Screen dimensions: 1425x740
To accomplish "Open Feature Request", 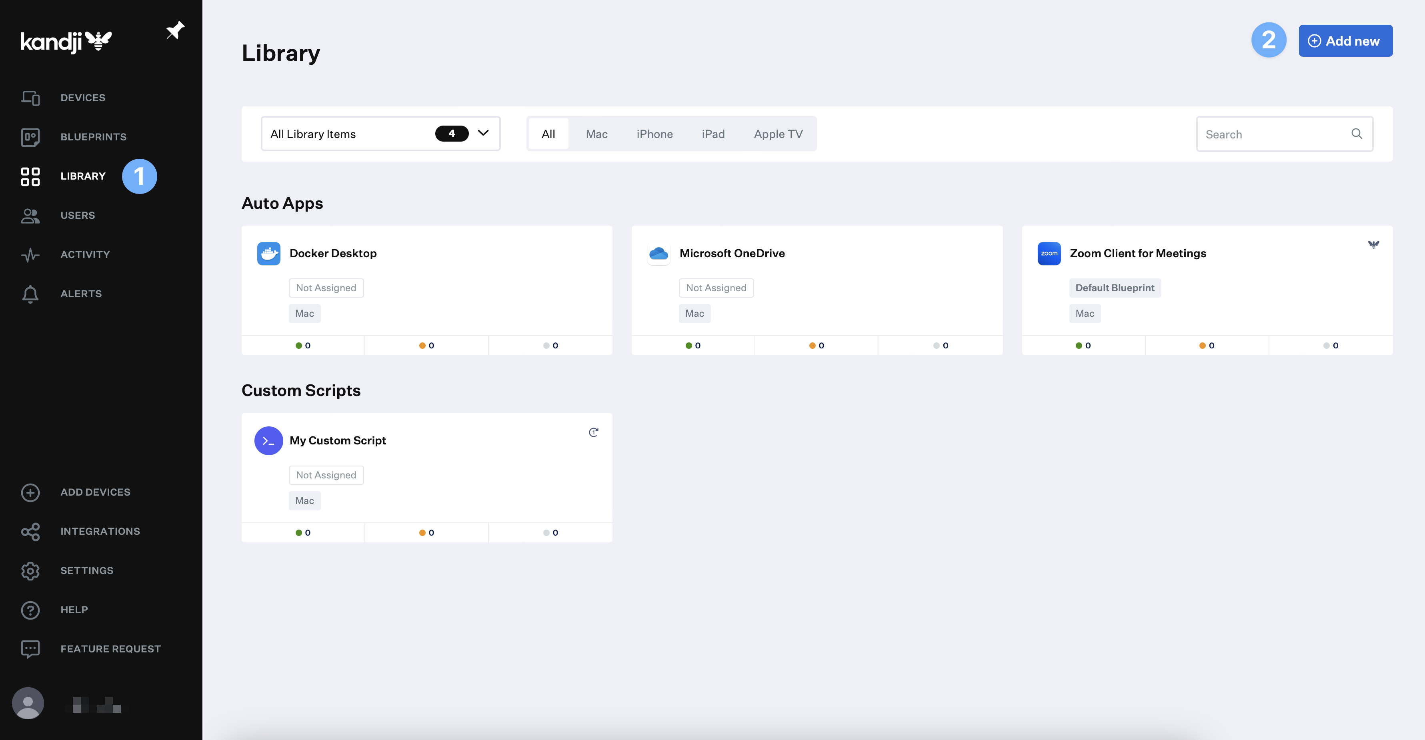I will (x=110, y=649).
